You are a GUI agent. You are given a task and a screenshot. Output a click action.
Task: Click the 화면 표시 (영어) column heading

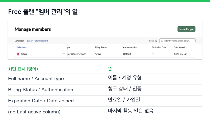coord(23,69)
